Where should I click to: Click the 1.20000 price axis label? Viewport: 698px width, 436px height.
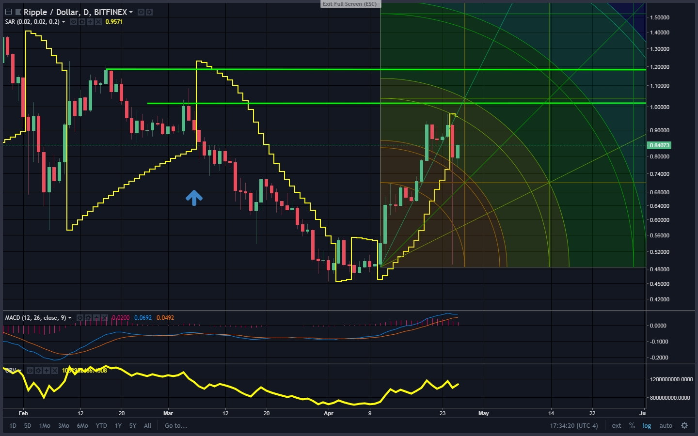tap(660, 67)
